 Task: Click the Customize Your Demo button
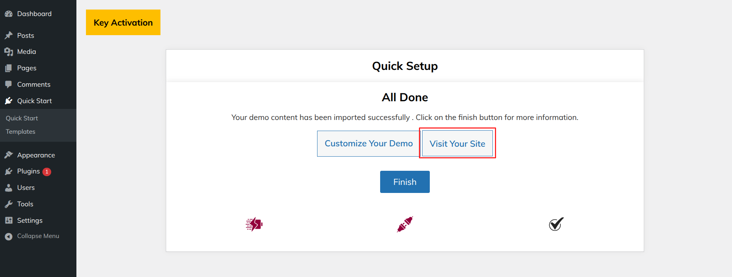pos(368,144)
